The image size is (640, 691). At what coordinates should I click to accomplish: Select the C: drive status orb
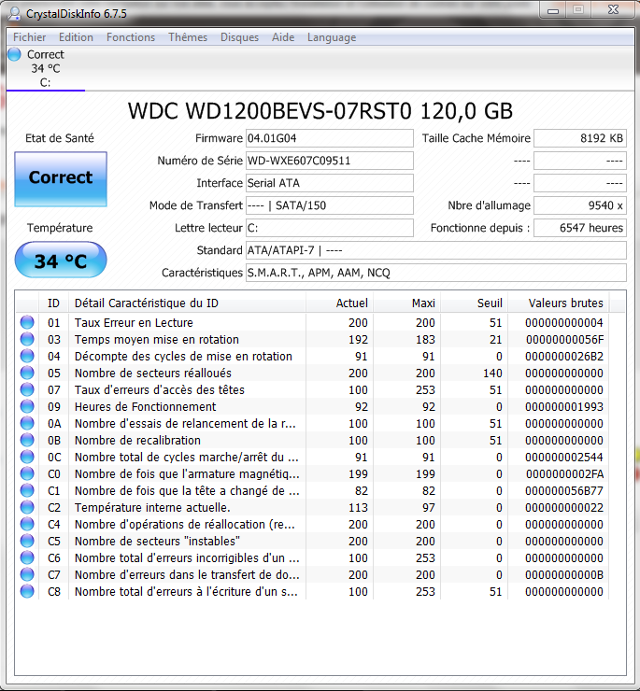pos(15,54)
